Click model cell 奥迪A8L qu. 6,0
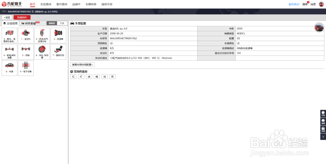 153,29
